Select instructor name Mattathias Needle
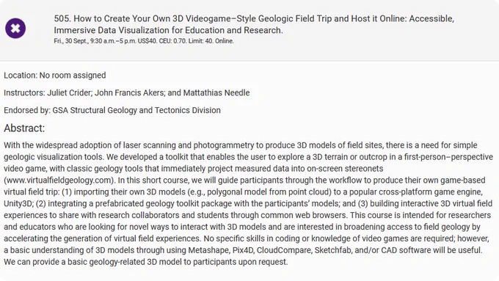 point(216,93)
